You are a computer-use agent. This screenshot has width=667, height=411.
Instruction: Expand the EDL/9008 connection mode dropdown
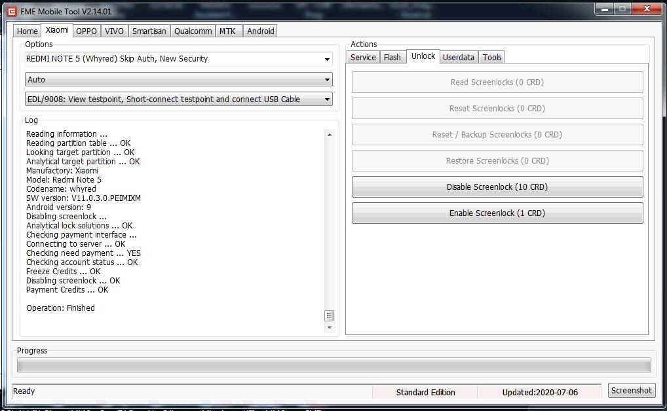[179, 99]
